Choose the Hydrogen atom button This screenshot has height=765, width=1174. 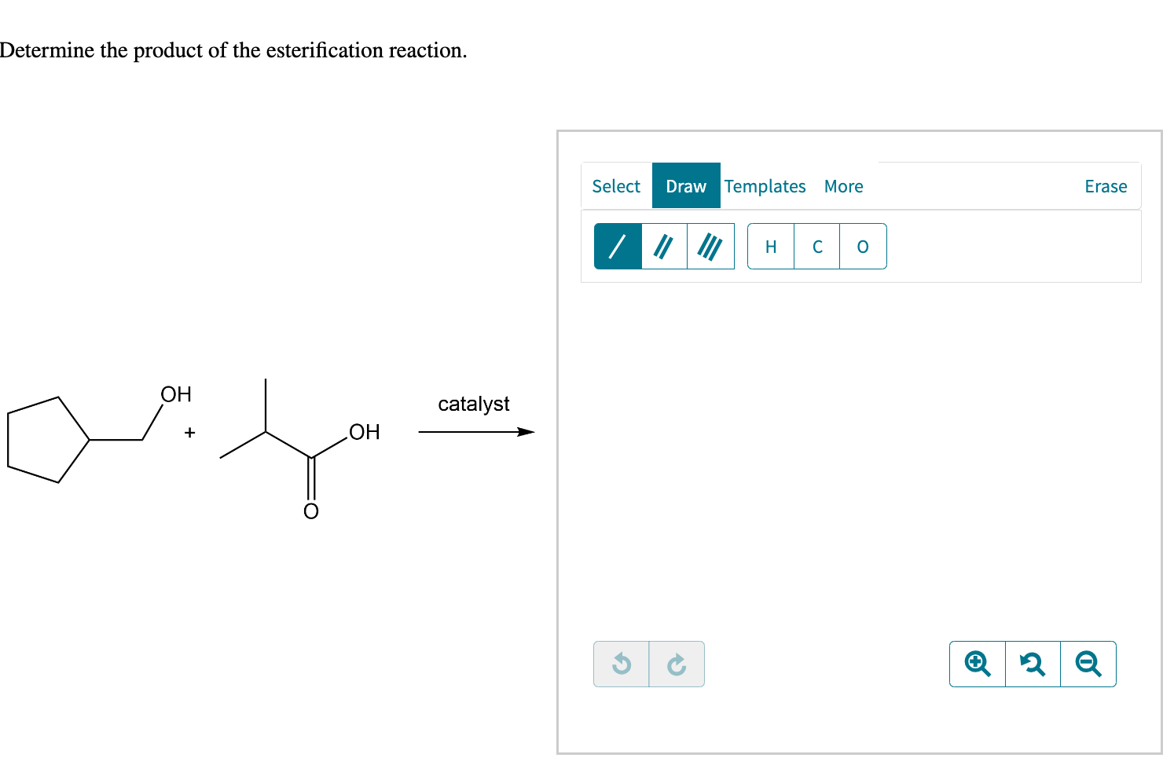(x=771, y=246)
